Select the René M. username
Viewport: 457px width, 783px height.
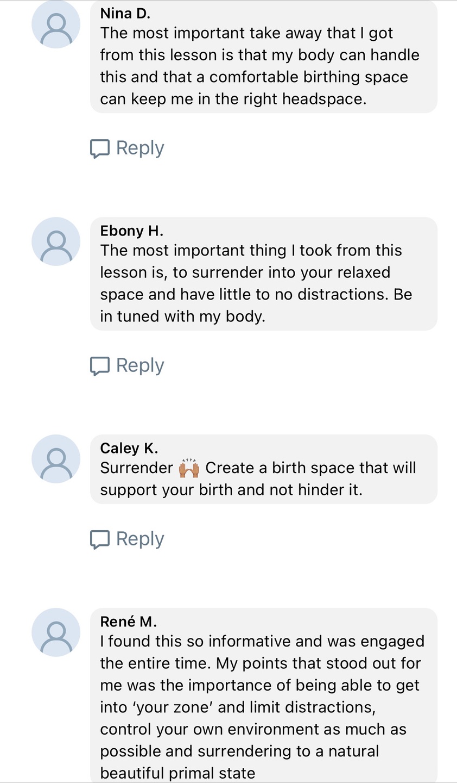tap(128, 622)
